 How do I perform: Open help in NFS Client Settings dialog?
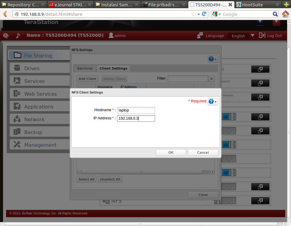pos(213,102)
